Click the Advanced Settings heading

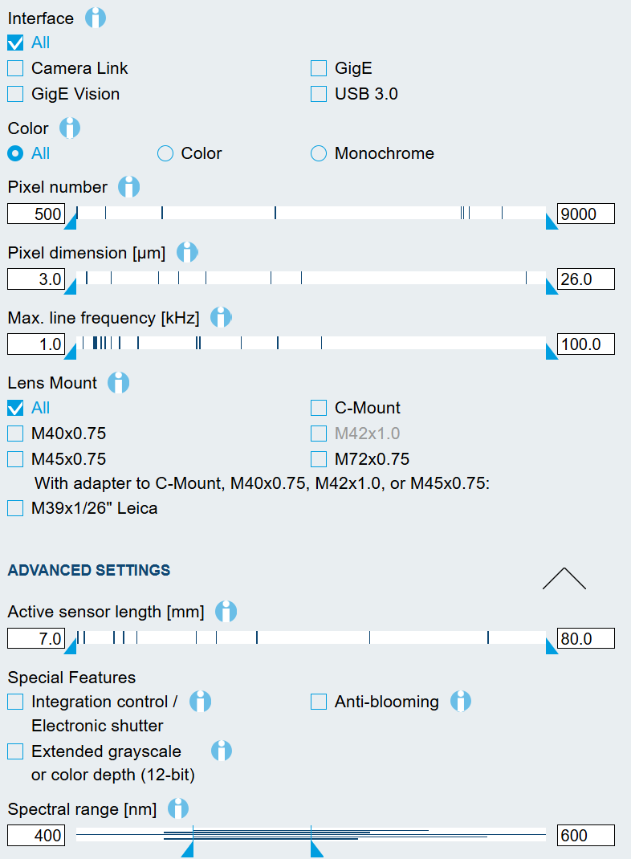click(x=89, y=570)
